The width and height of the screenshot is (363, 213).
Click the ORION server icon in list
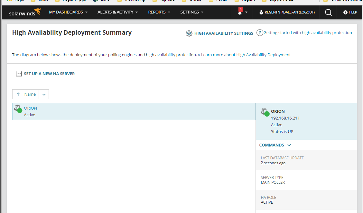pyautogui.click(x=18, y=109)
